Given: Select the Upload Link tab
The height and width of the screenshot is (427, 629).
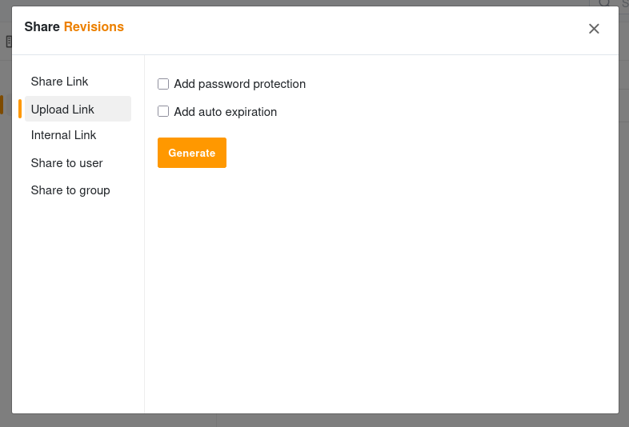Looking at the screenshot, I should tap(78, 109).
